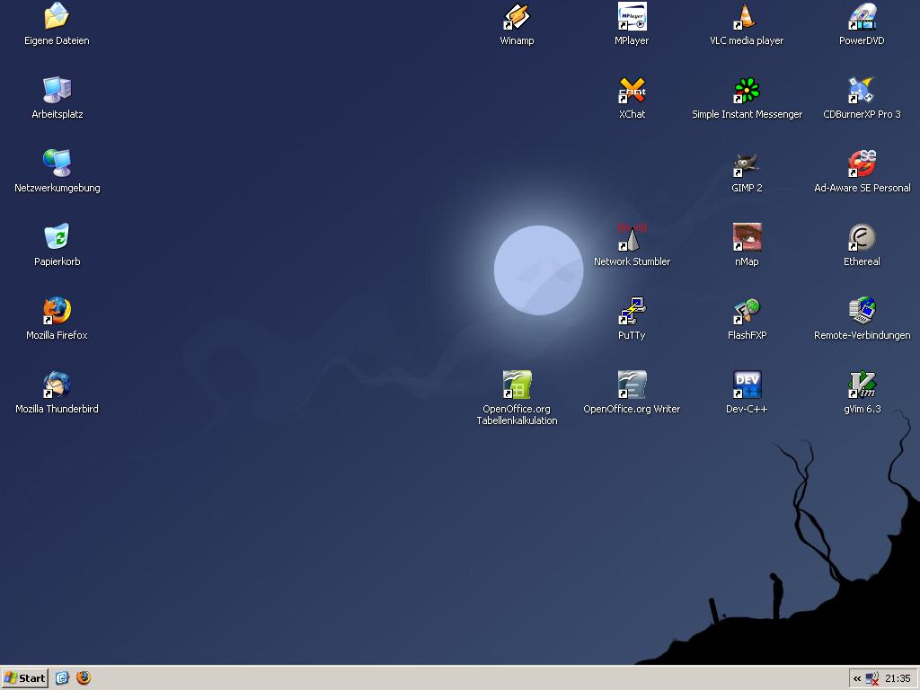Select the Papierkorb recycle bin
Viewport: 920px width, 690px height.
pos(57,237)
